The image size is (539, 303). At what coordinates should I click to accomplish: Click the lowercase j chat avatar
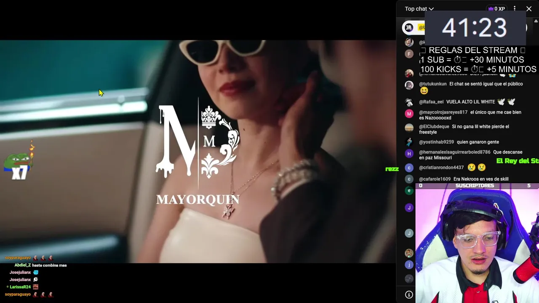click(409, 265)
